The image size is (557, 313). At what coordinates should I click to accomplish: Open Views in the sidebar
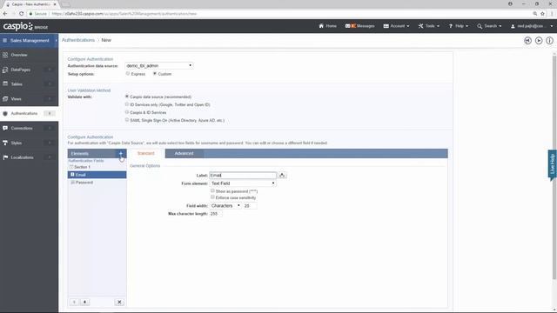29,98
